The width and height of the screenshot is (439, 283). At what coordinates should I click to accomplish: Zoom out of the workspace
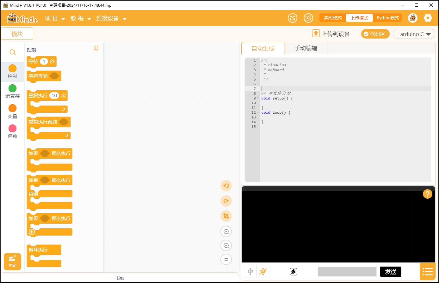[226, 245]
